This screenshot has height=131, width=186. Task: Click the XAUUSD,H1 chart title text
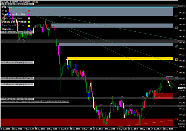click(x=19, y=2)
